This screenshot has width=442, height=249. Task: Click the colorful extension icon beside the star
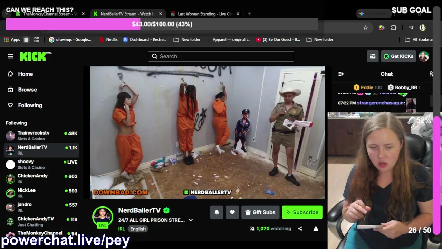[x=382, y=28]
